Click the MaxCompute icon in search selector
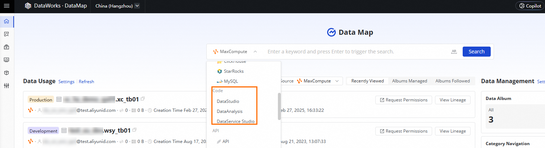This screenshot has height=148, width=545. click(x=216, y=52)
